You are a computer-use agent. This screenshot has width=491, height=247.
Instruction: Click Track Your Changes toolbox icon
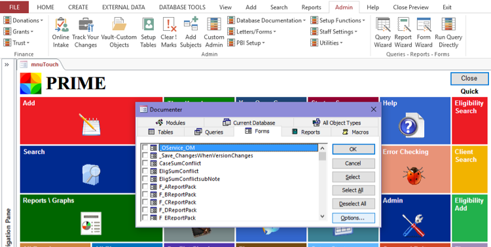coord(86,24)
